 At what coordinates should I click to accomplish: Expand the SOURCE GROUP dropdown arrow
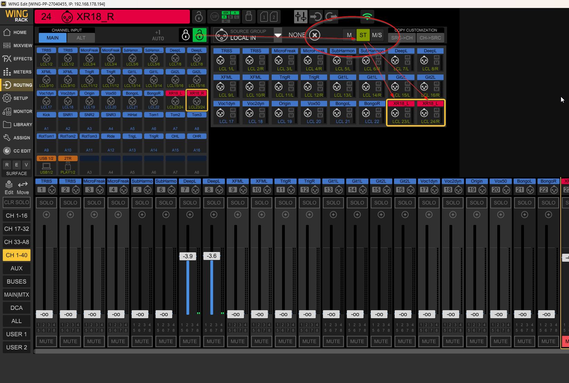coord(278,35)
